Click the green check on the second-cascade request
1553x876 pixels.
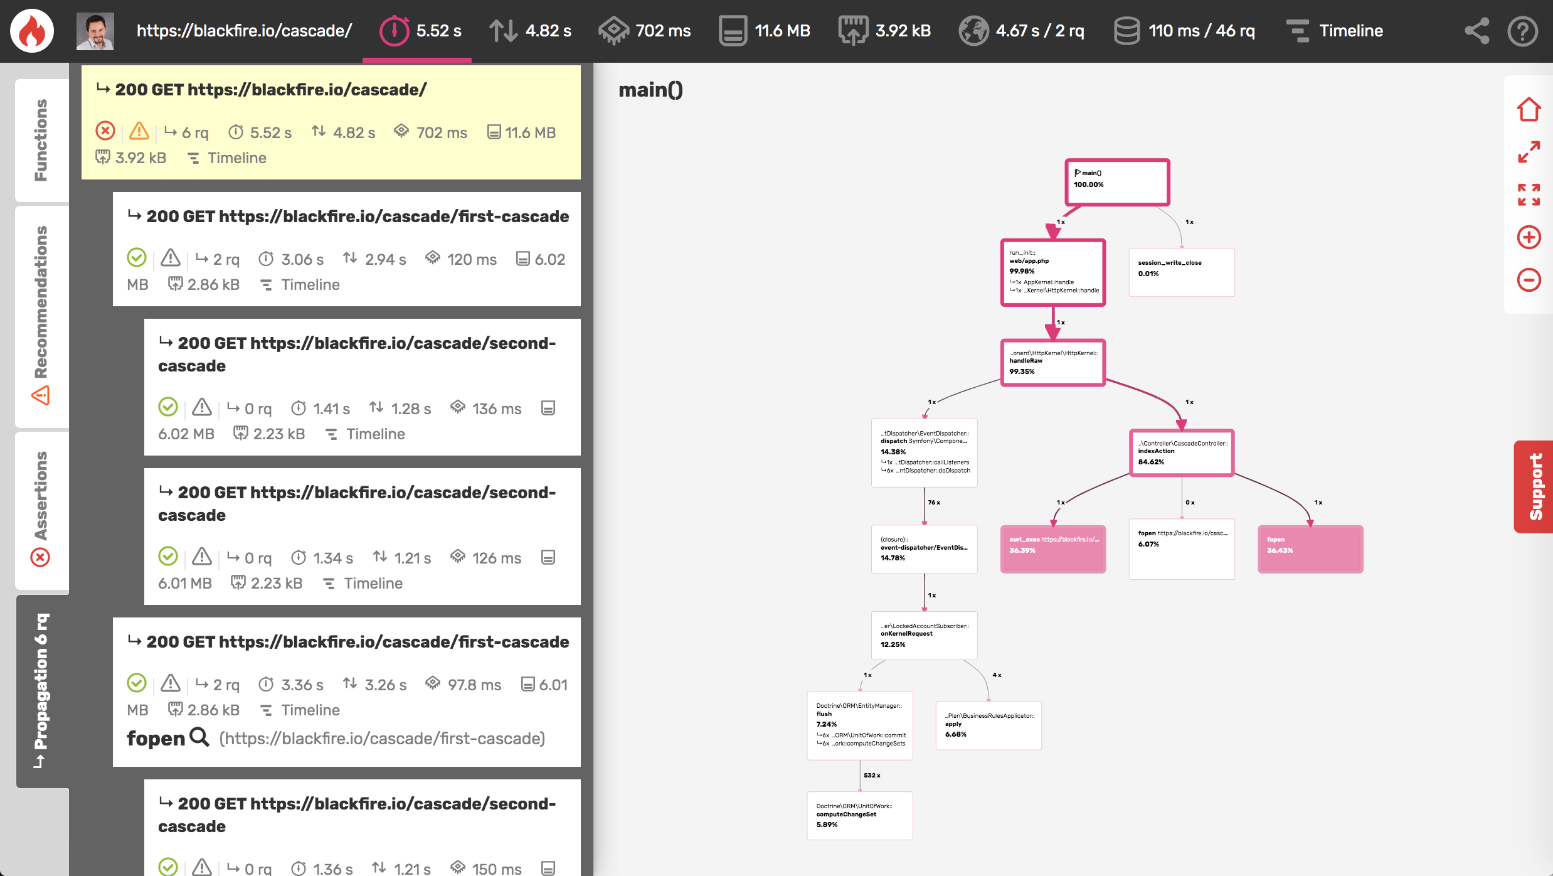coord(168,408)
